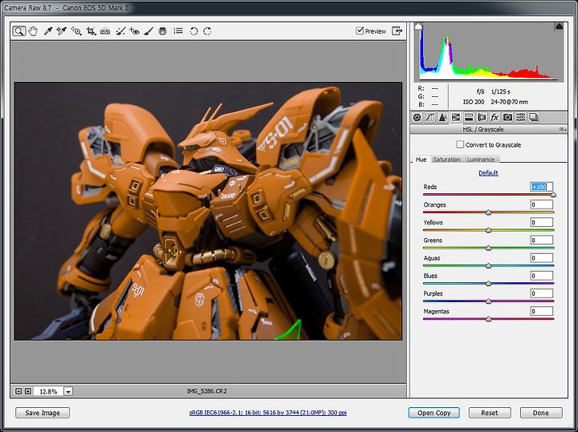Open the Detail panel icon
The image size is (578, 432).
coord(442,117)
